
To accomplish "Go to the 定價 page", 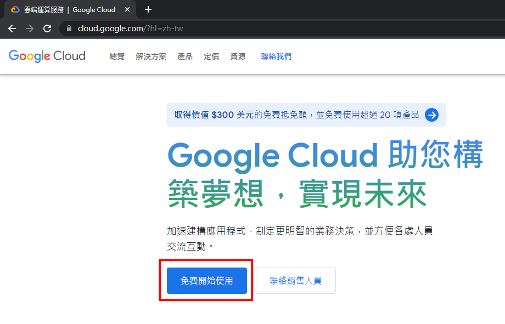I will tap(211, 56).
